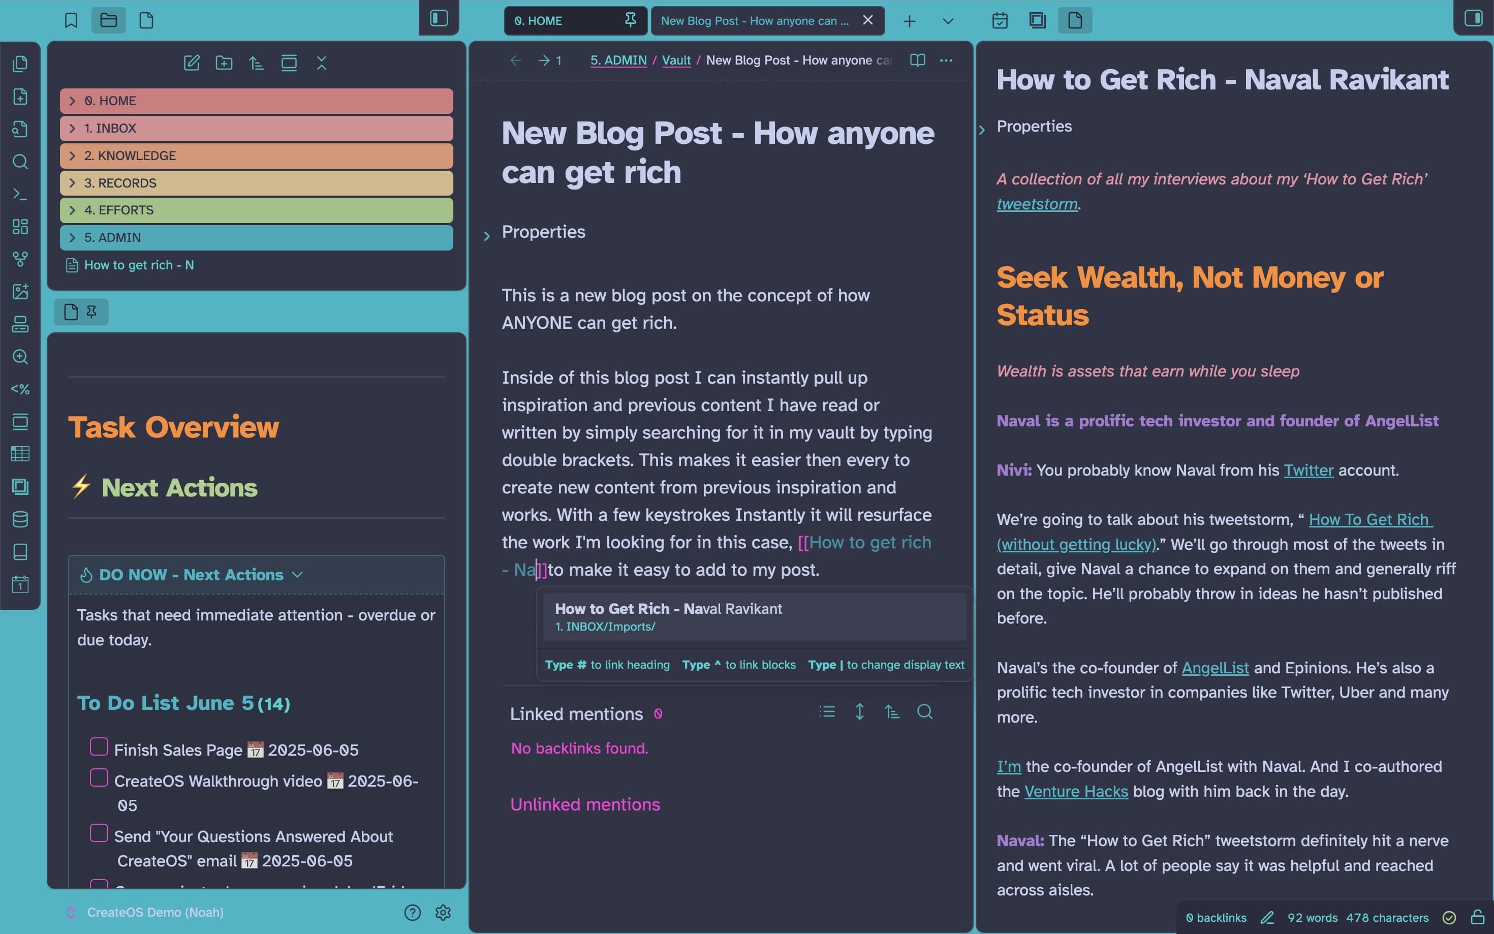Check off Your Questions Answered email task
1494x934 pixels.
point(99,833)
